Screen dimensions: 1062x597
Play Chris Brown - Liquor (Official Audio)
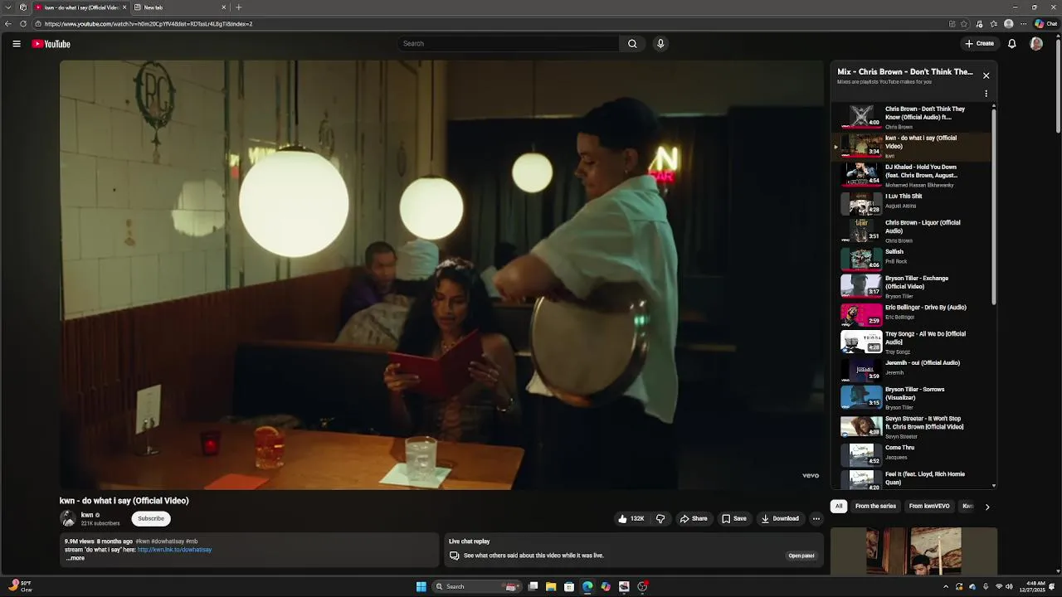coord(913,231)
